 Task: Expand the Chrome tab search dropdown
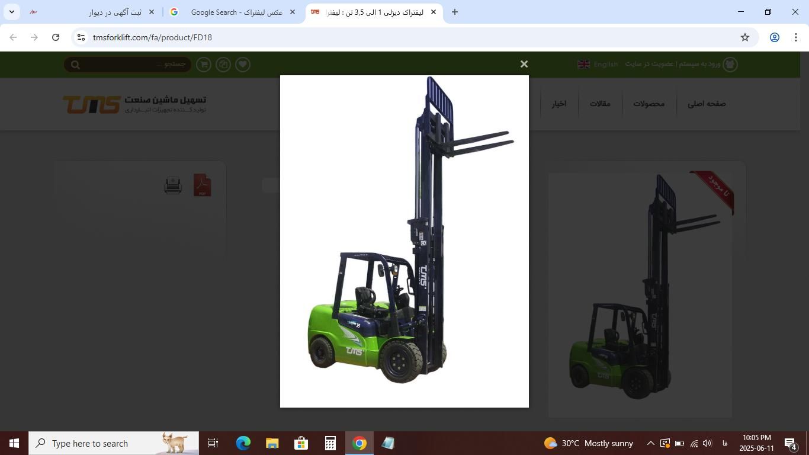pyautogui.click(x=12, y=12)
